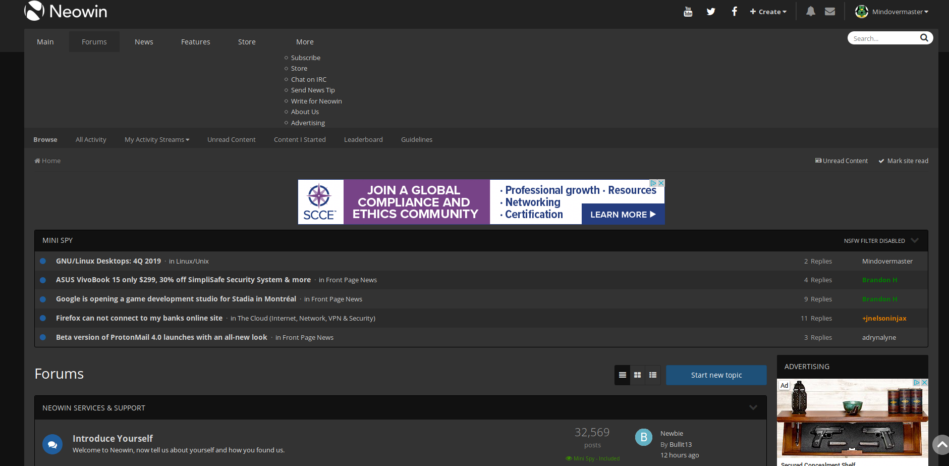Click the scroll-to-top arrow button

point(941,445)
